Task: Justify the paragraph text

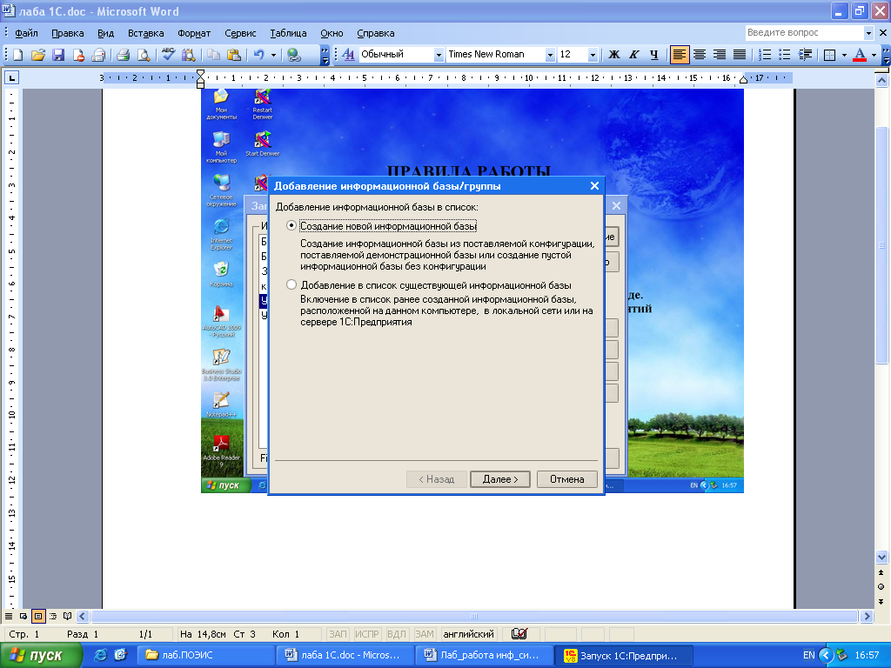Action: 740,55
